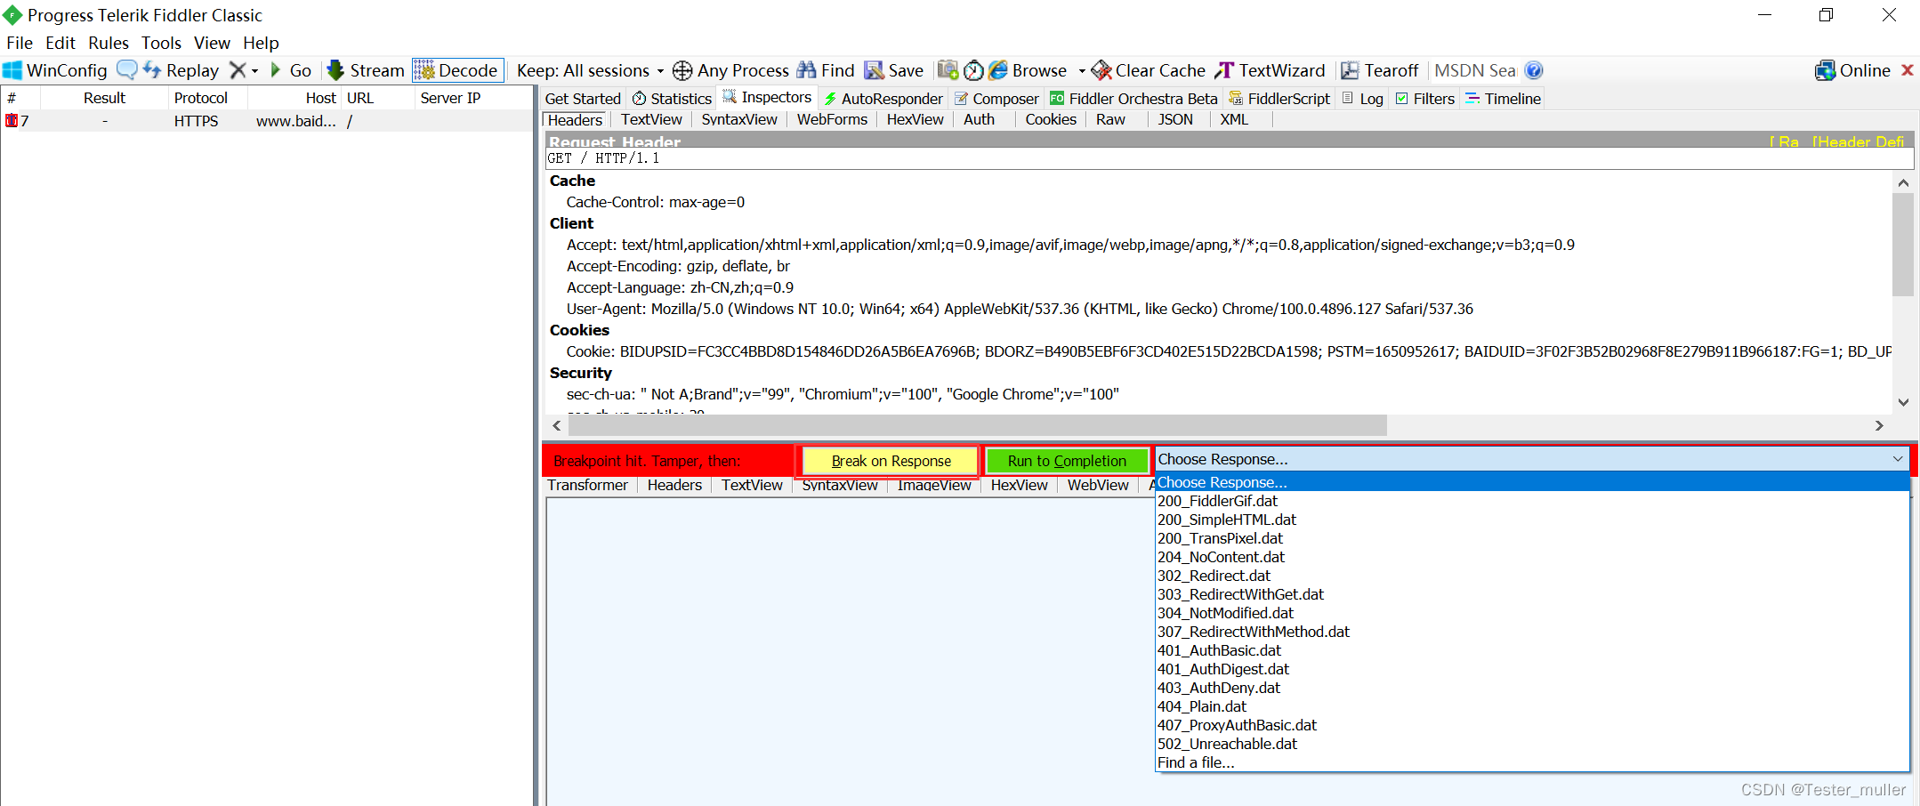The height and width of the screenshot is (806, 1920).
Task: Launch Browse from the toolbar
Action: [1029, 70]
